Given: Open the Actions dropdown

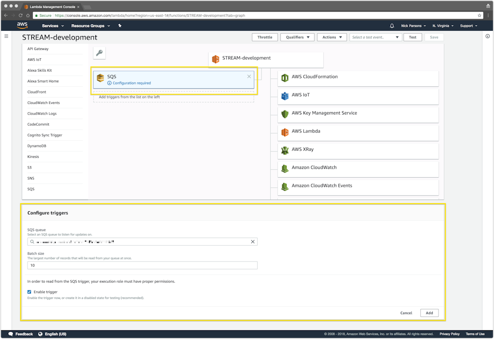Looking at the screenshot, I should coord(332,37).
